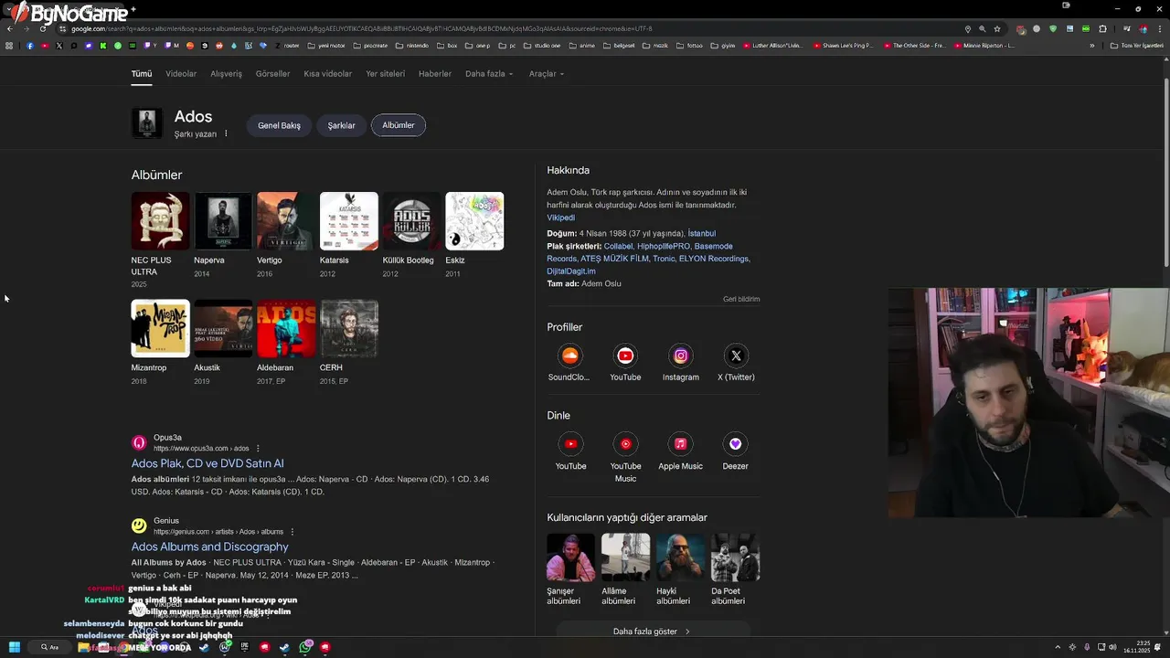
Task: Open the CERH EP cover
Action: coord(349,328)
